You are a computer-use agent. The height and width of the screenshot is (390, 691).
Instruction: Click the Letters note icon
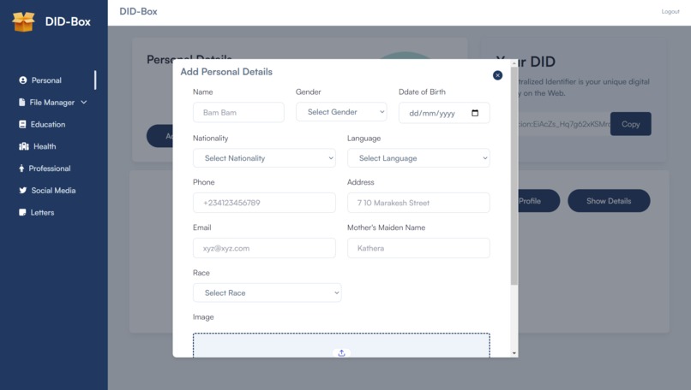click(x=22, y=212)
